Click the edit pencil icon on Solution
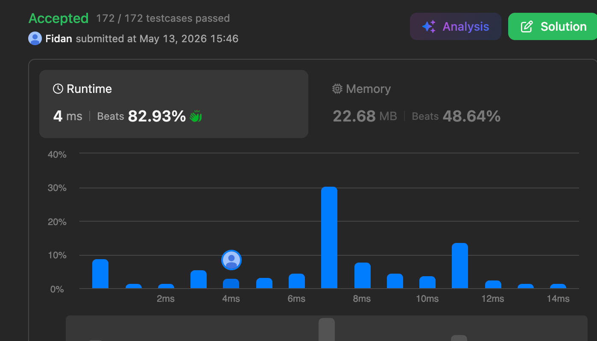597x341 pixels. (x=527, y=26)
